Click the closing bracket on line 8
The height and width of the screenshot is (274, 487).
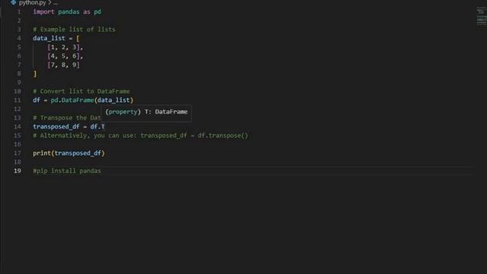(x=35, y=74)
